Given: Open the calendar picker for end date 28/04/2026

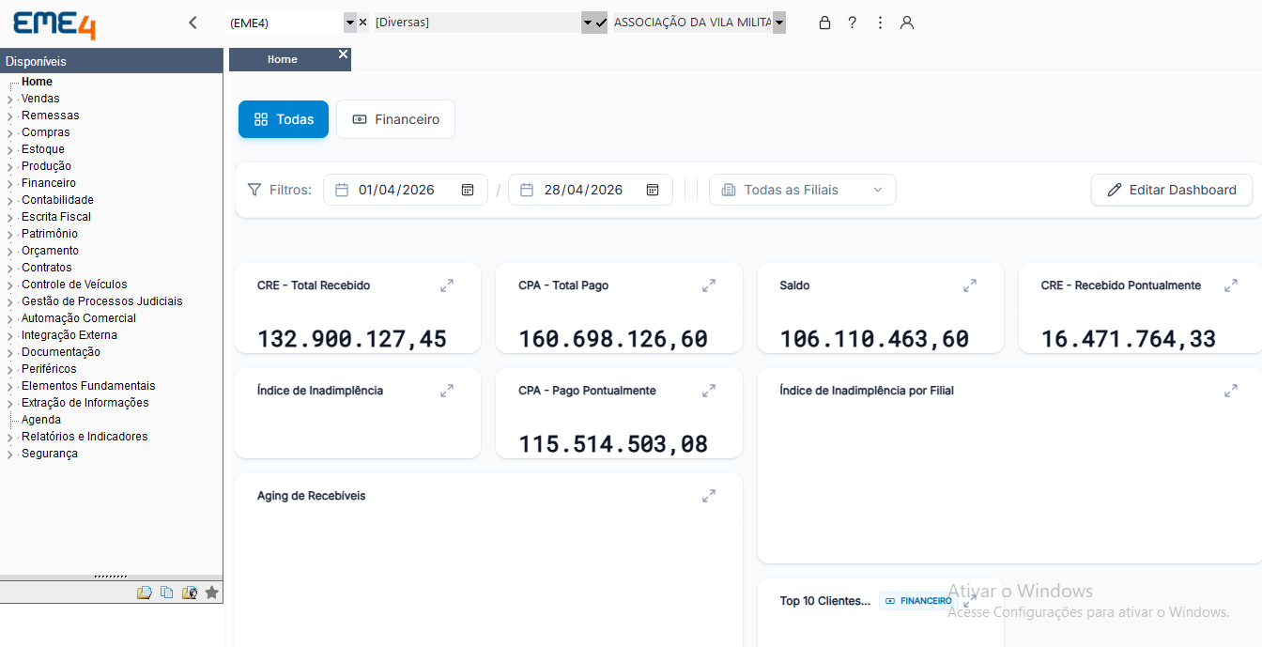Looking at the screenshot, I should [x=653, y=190].
